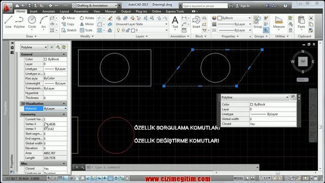Click the Offset tool icon
The image size is (325, 183).
(x=110, y=30)
